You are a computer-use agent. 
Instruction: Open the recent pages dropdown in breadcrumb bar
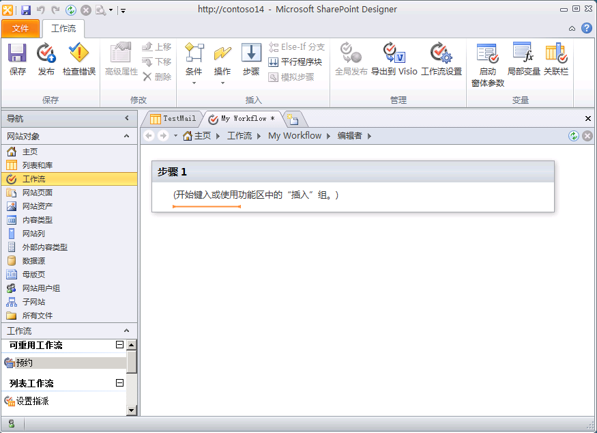tap(175, 136)
